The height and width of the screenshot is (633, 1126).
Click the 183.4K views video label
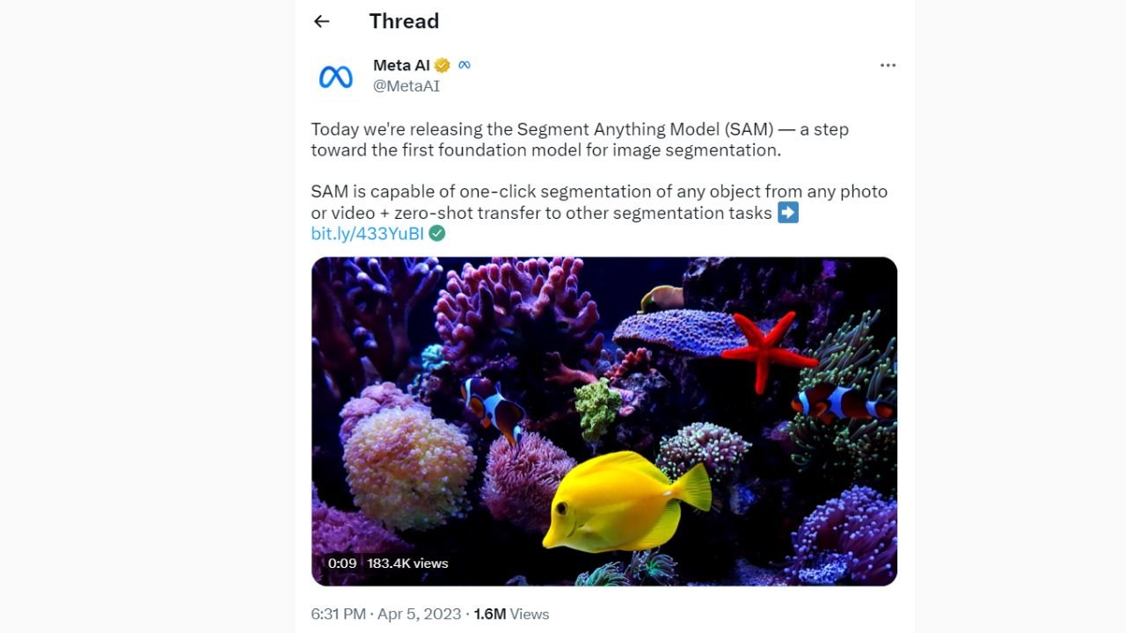coord(407,564)
